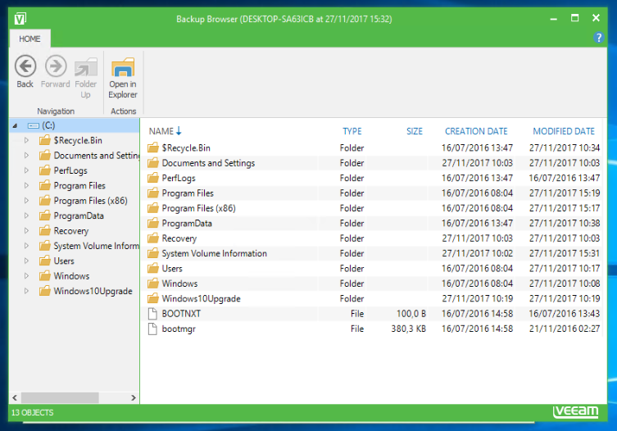Expand Windows10Upgrade tree node
Viewport: 617px width, 431px height.
point(26,291)
